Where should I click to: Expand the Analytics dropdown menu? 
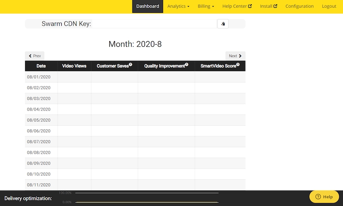[x=178, y=6]
